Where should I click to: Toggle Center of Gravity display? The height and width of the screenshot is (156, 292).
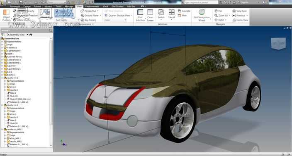[x=24, y=11]
